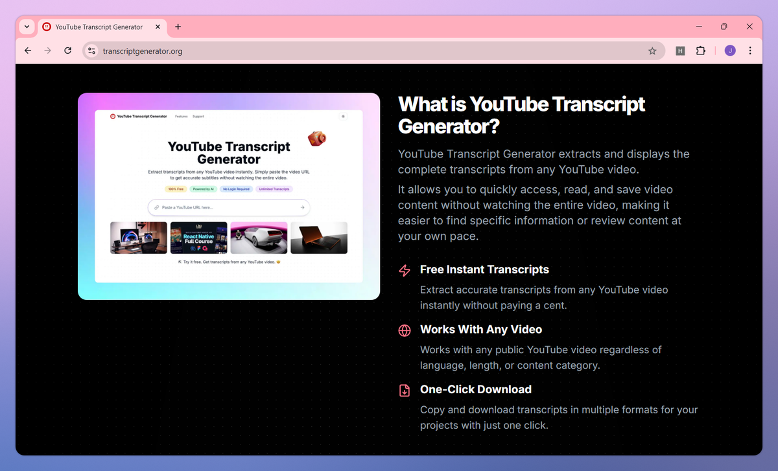Expand site information in the address bar

(91, 51)
